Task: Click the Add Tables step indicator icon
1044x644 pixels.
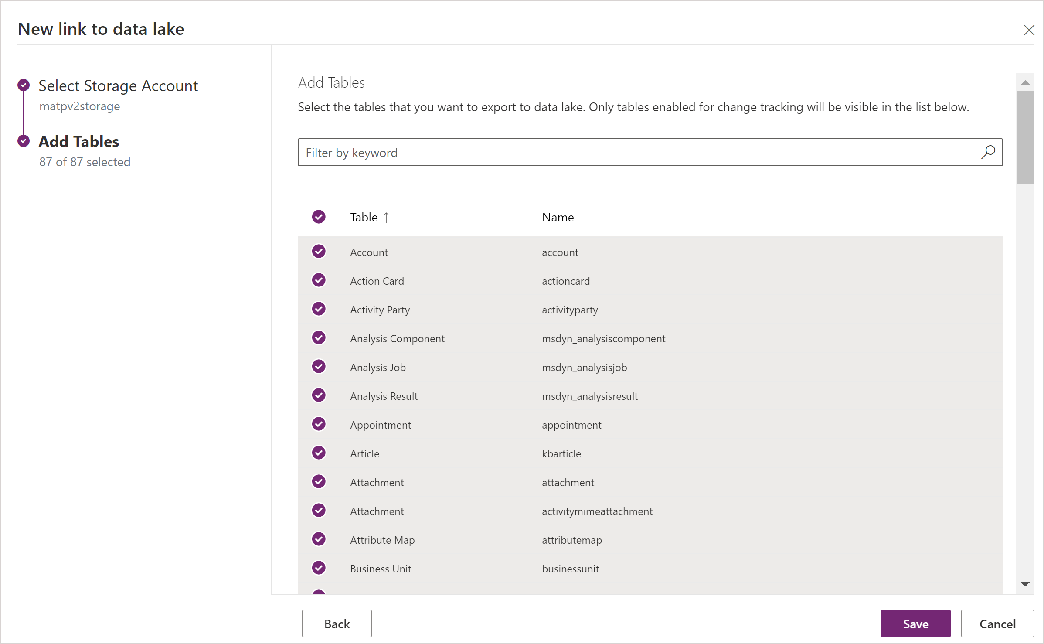Action: click(x=23, y=140)
